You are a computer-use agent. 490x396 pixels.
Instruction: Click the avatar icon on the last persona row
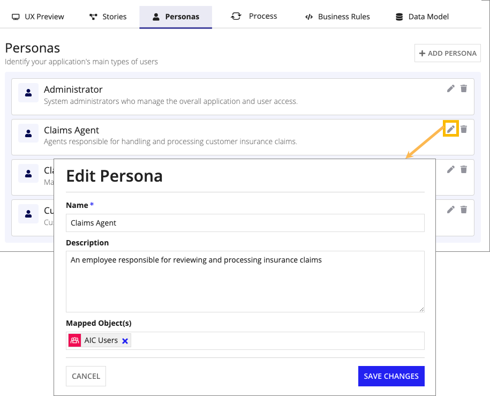[x=28, y=214]
